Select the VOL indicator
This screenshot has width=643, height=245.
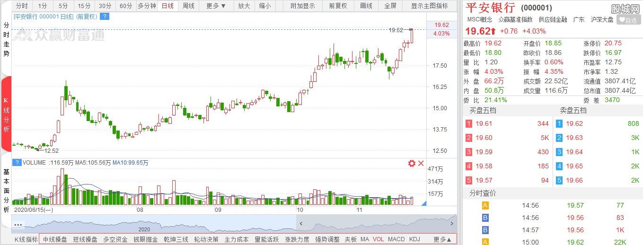point(379,239)
